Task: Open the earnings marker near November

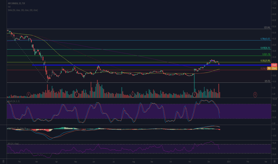Action: 194,95
